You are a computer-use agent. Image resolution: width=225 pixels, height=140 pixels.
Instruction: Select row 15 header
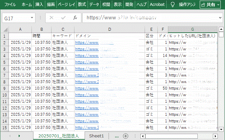click(x=5, y=128)
